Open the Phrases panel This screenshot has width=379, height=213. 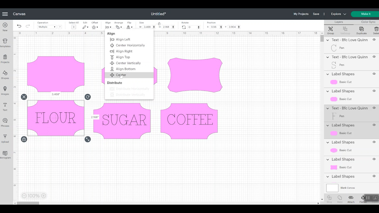[x=5, y=121]
